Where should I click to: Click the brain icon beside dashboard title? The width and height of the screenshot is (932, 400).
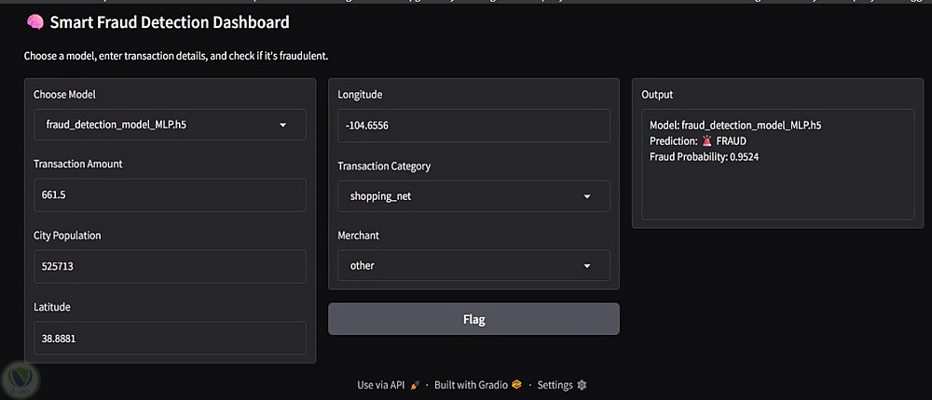[34, 22]
